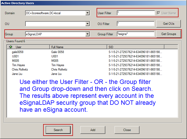This screenshot has height=139, width=187.
Task: Focus the OU Filter input field
Action: (136, 24)
